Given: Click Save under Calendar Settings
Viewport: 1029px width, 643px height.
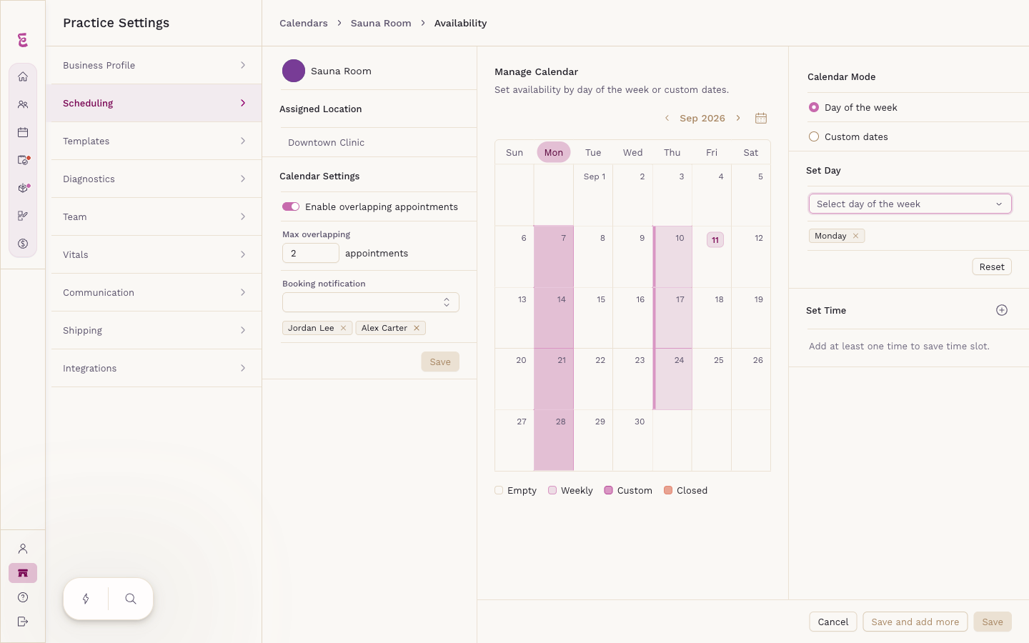Looking at the screenshot, I should (x=440, y=362).
